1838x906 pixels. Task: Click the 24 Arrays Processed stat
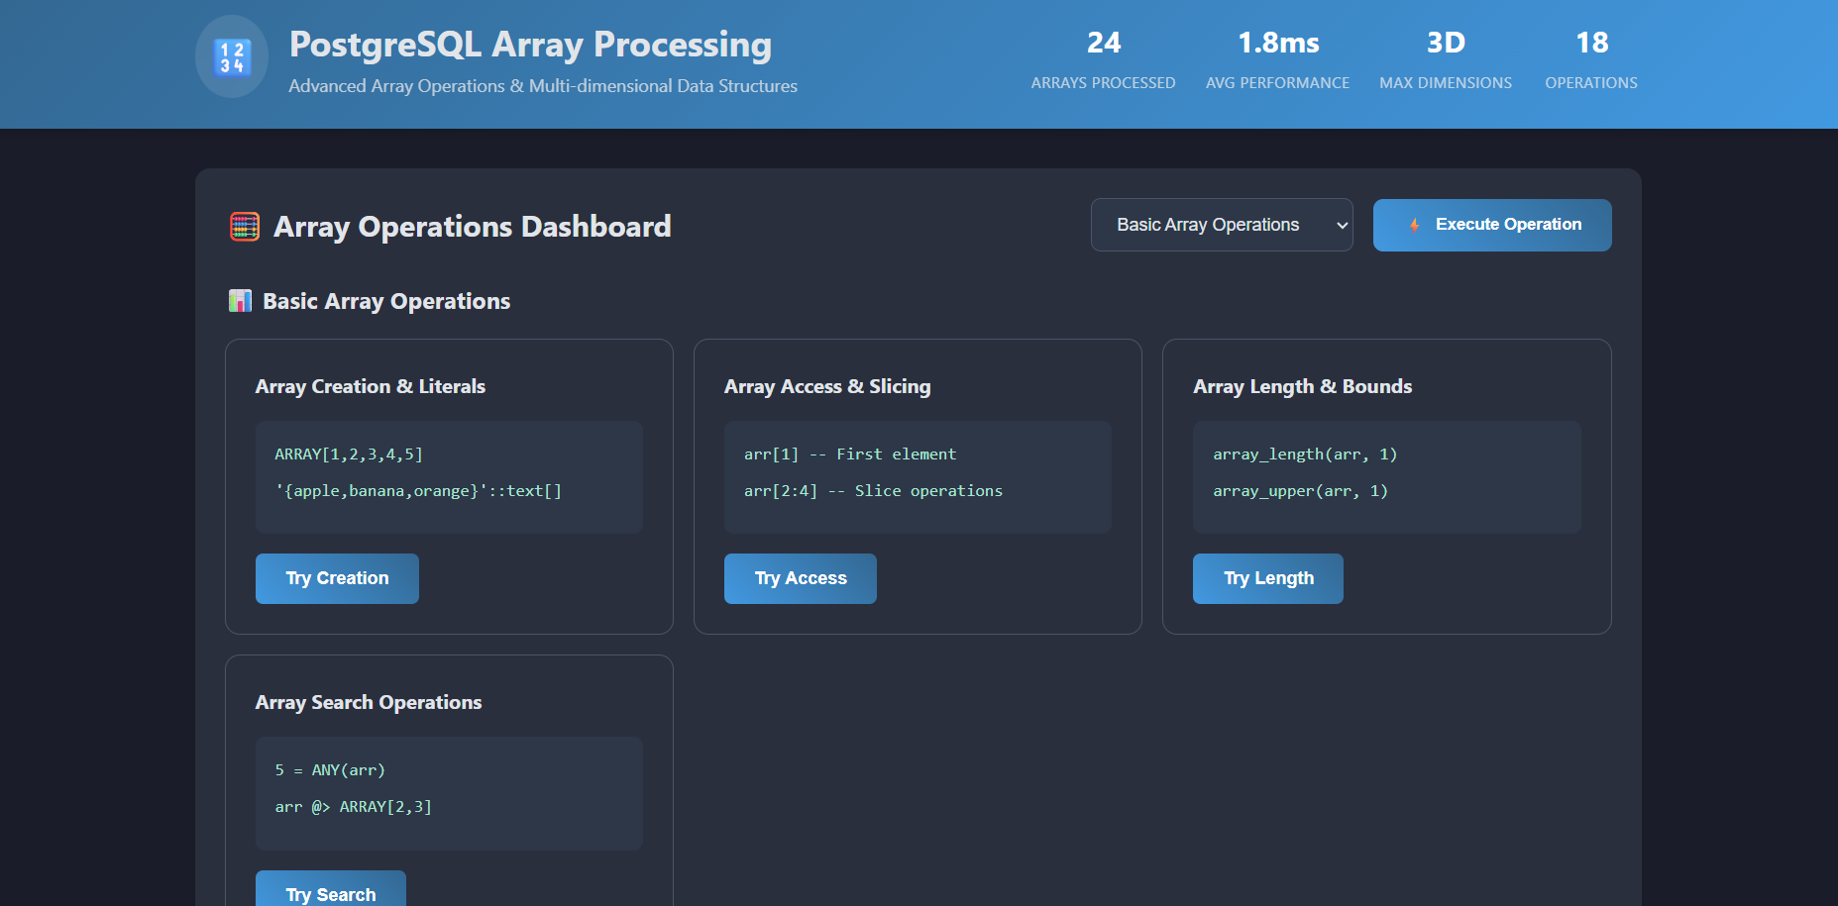(1103, 56)
